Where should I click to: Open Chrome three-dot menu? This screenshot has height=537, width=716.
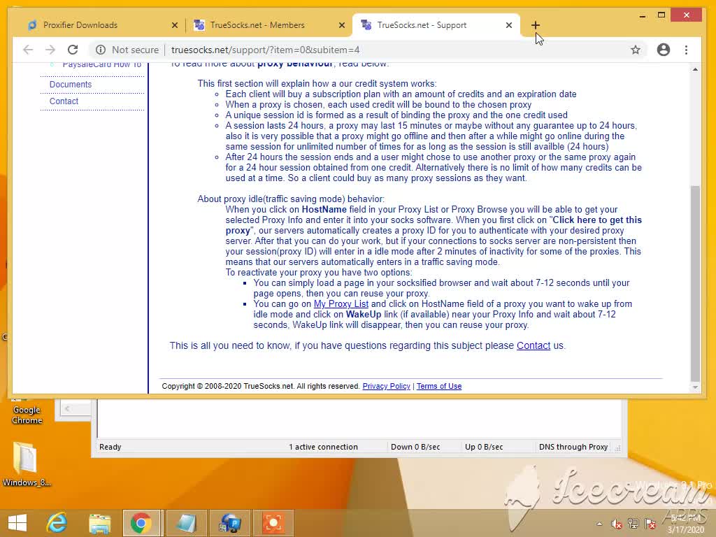pyautogui.click(x=687, y=50)
